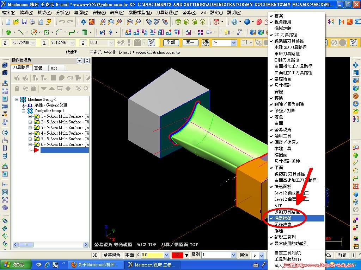Expand operation 4 - 5-Axis Multi Surface
Viewport: 361px width, 270px height.
(x=30, y=133)
